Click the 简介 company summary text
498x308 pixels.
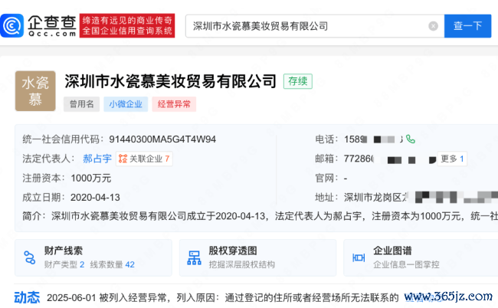pos(260,216)
